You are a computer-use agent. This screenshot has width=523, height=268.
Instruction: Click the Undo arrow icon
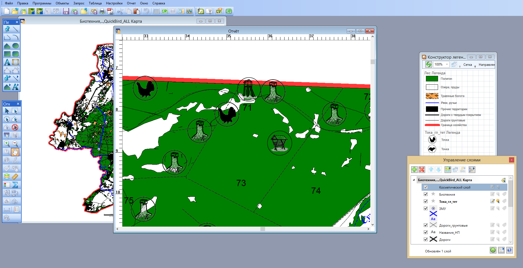(147, 11)
